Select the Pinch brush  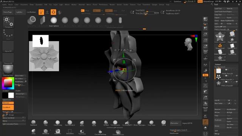94,123
